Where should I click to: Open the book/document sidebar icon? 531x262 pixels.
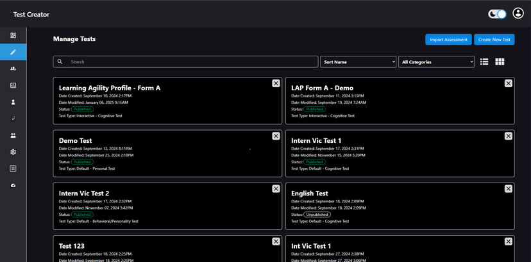click(13, 168)
